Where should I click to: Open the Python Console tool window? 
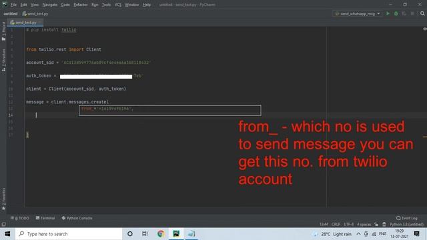[77, 218]
